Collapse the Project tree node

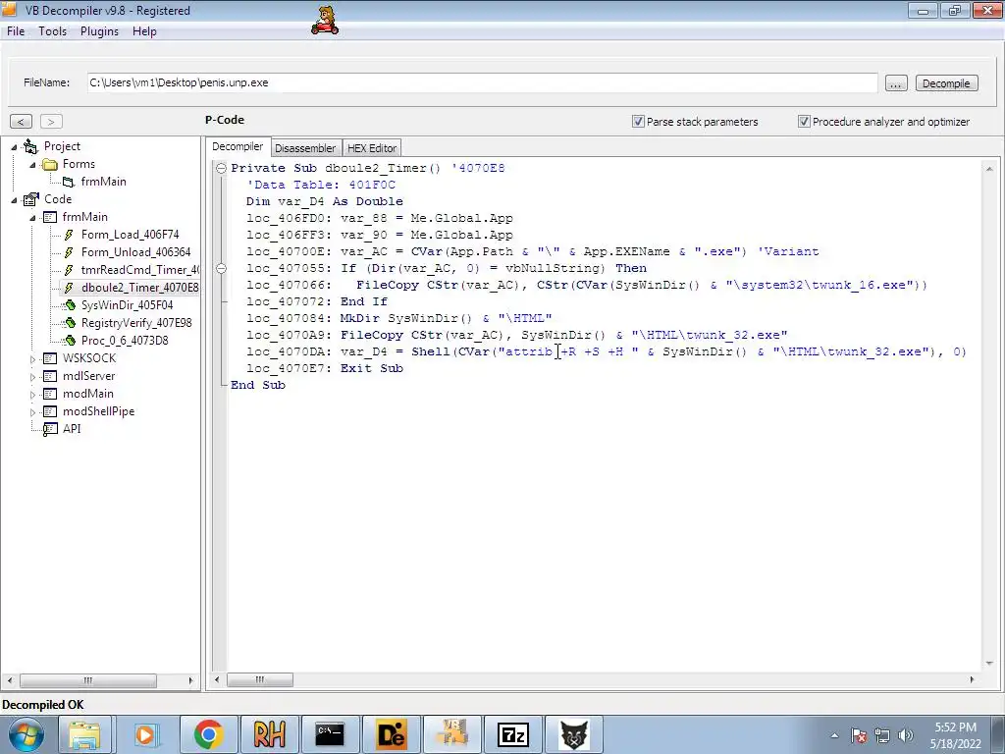[14, 147]
